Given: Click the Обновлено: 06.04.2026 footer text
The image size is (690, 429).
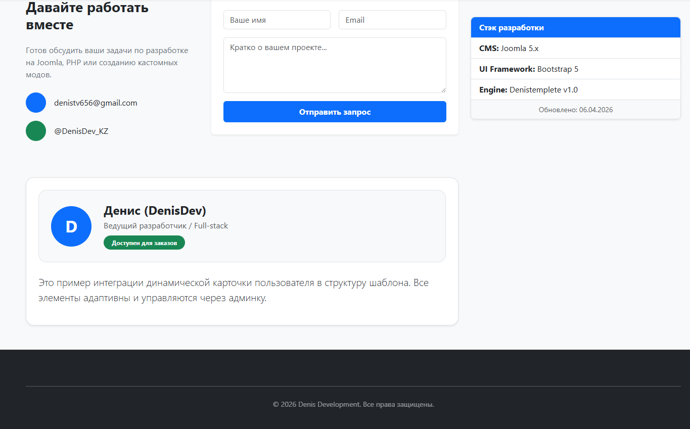Looking at the screenshot, I should click(576, 110).
